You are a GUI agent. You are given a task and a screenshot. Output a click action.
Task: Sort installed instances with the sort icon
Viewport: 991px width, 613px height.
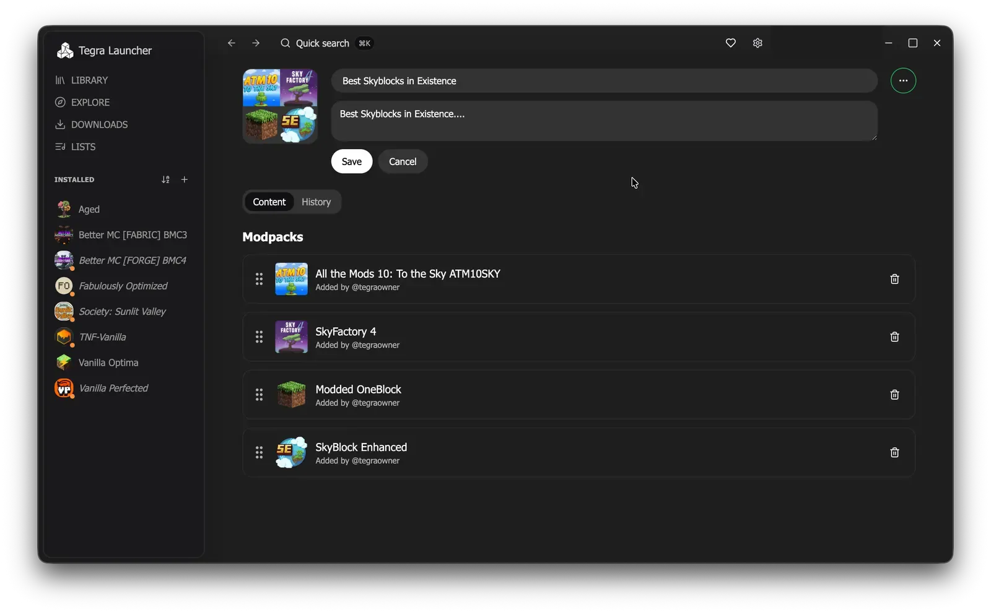(165, 179)
